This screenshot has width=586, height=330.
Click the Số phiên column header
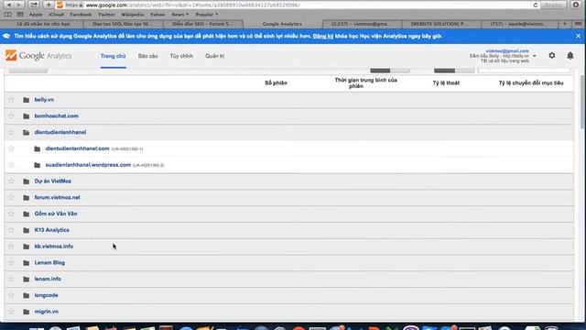277,83
